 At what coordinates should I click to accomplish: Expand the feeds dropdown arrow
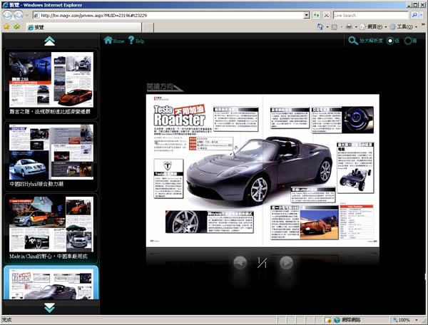tap(342, 27)
